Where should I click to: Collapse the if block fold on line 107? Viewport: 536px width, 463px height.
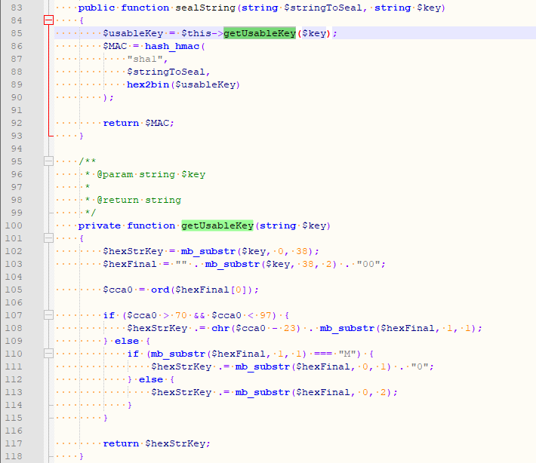49,314
